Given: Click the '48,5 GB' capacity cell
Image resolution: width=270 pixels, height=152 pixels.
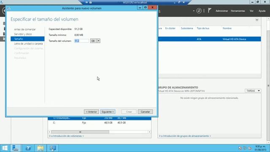Looking at the screenshot, I should pyautogui.click(x=108, y=123).
